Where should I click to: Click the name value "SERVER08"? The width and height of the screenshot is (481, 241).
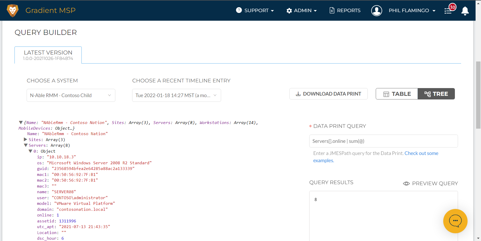[64, 192]
